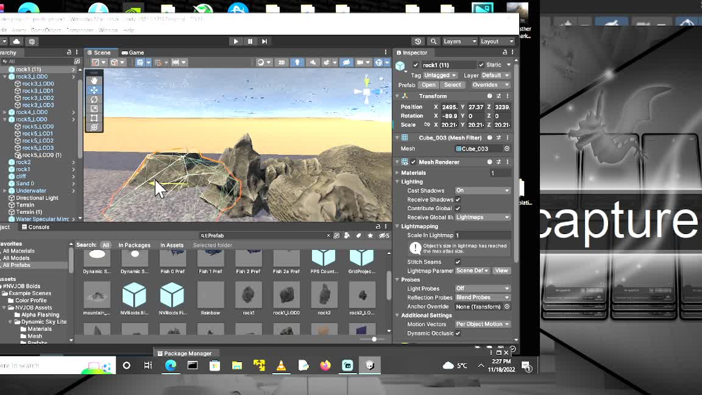The width and height of the screenshot is (702, 395).
Task: Open the Console tab
Action: point(36,227)
